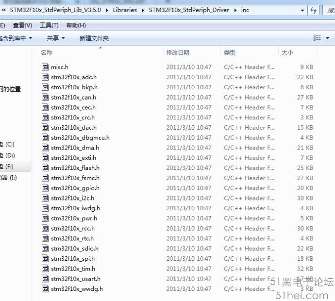Click the stm32f10x_fsmc.h file icon
The height and width of the screenshot is (301, 335).
45,178
